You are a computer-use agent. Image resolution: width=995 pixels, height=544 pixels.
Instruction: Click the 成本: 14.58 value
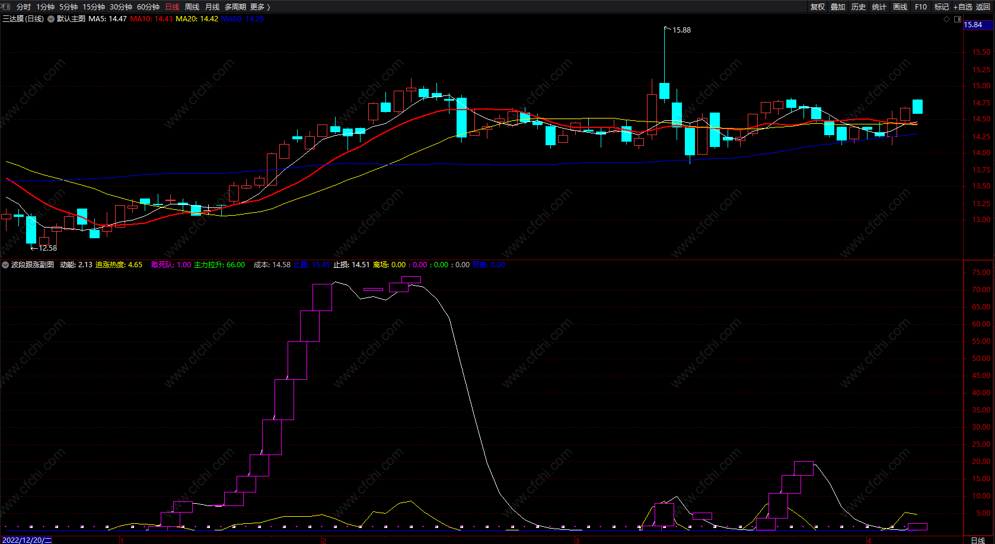point(272,265)
